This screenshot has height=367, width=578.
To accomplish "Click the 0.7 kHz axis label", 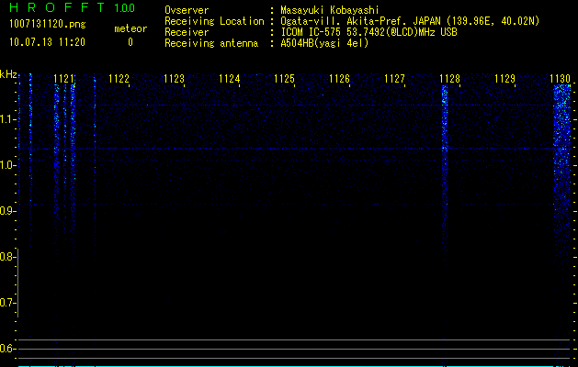I will [6, 303].
